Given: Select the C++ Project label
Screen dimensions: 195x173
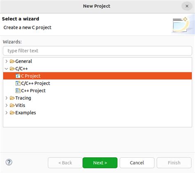Looking at the screenshot, I should 33,91.
